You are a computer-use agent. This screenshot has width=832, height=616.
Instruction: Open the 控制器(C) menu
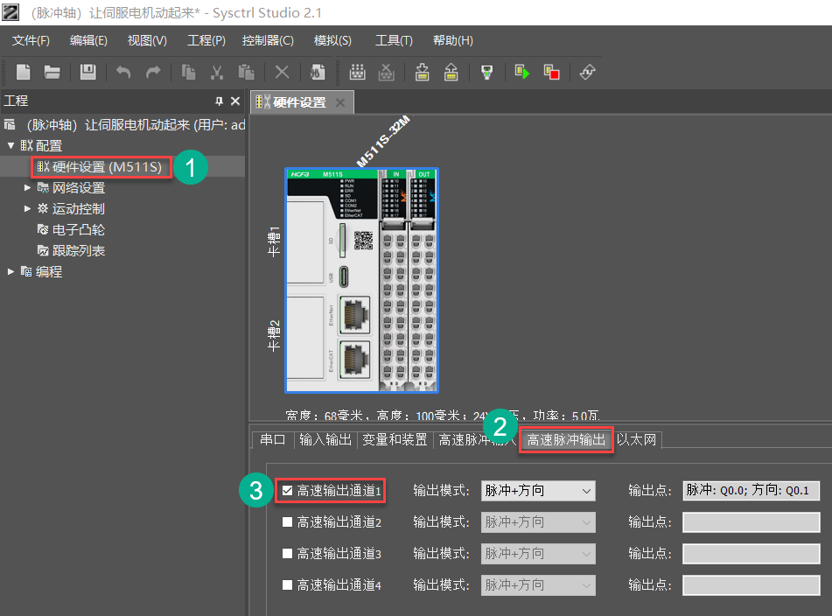click(268, 40)
